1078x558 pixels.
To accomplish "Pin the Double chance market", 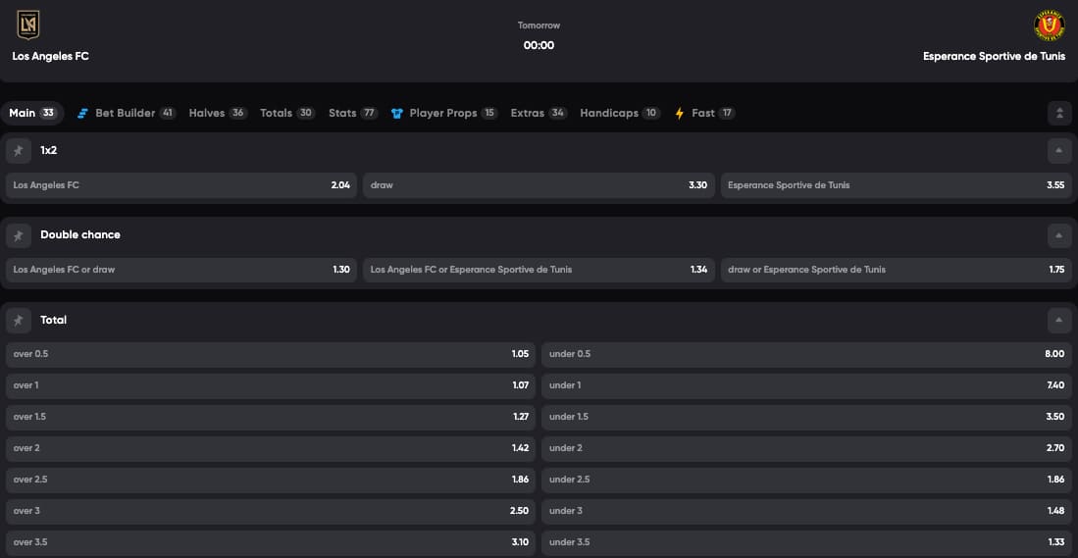I will pos(19,235).
